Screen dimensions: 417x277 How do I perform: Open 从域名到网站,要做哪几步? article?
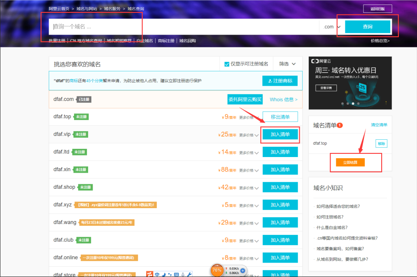tap(342, 259)
